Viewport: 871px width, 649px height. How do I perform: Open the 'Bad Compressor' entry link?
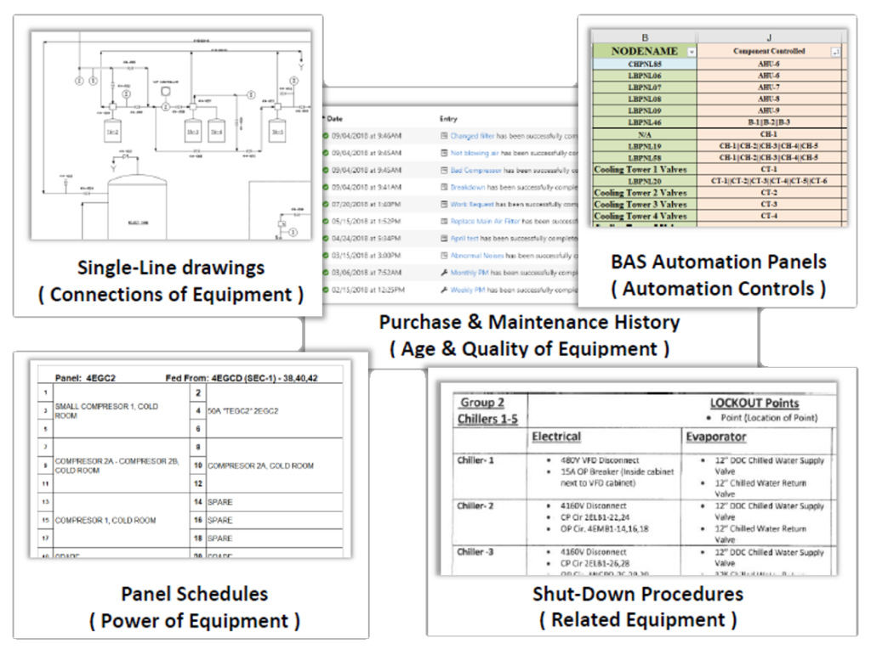click(x=476, y=170)
